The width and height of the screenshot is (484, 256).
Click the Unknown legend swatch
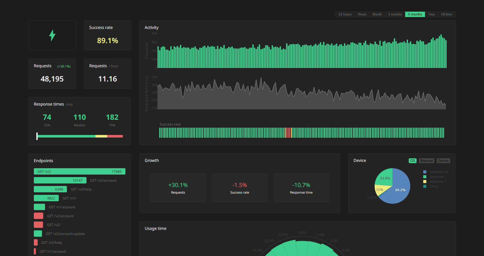click(425, 177)
